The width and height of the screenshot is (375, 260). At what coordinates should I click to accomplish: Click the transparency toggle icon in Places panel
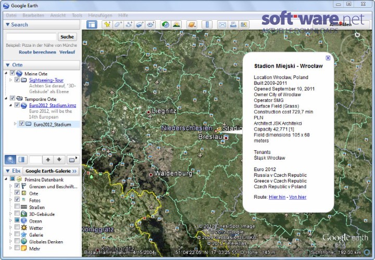[x=21, y=160]
